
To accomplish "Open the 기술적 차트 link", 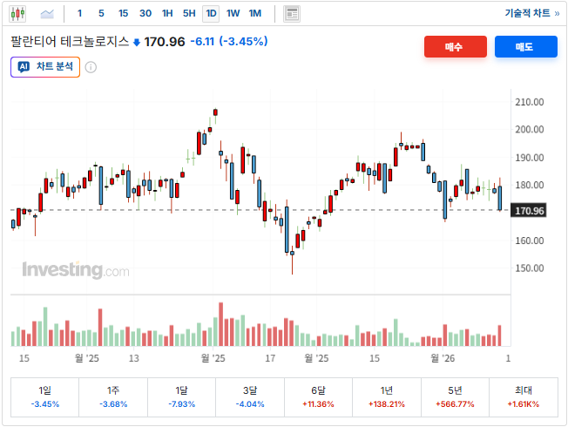I will (532, 13).
